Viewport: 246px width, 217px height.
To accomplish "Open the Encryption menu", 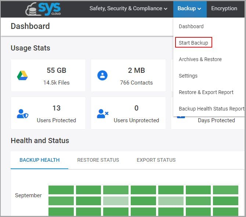I will (x=224, y=8).
